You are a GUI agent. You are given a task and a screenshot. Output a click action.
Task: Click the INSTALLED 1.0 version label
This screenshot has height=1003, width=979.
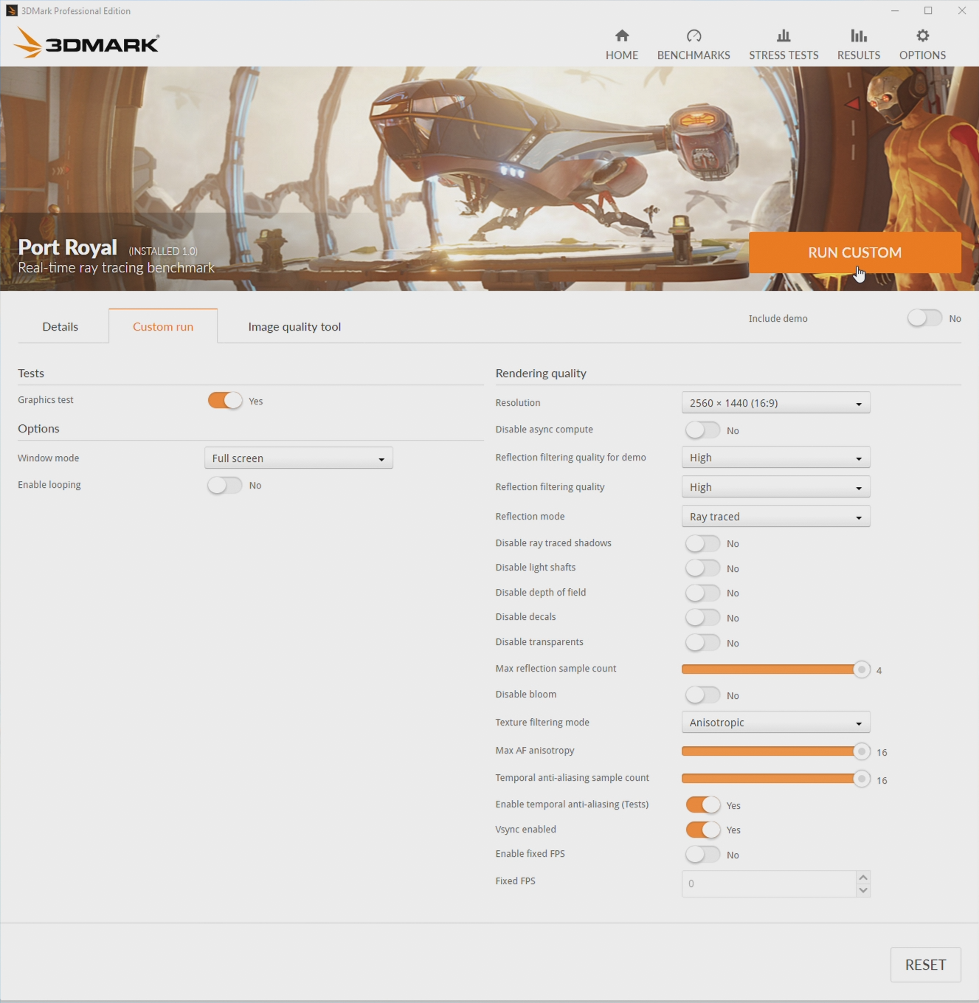(163, 251)
